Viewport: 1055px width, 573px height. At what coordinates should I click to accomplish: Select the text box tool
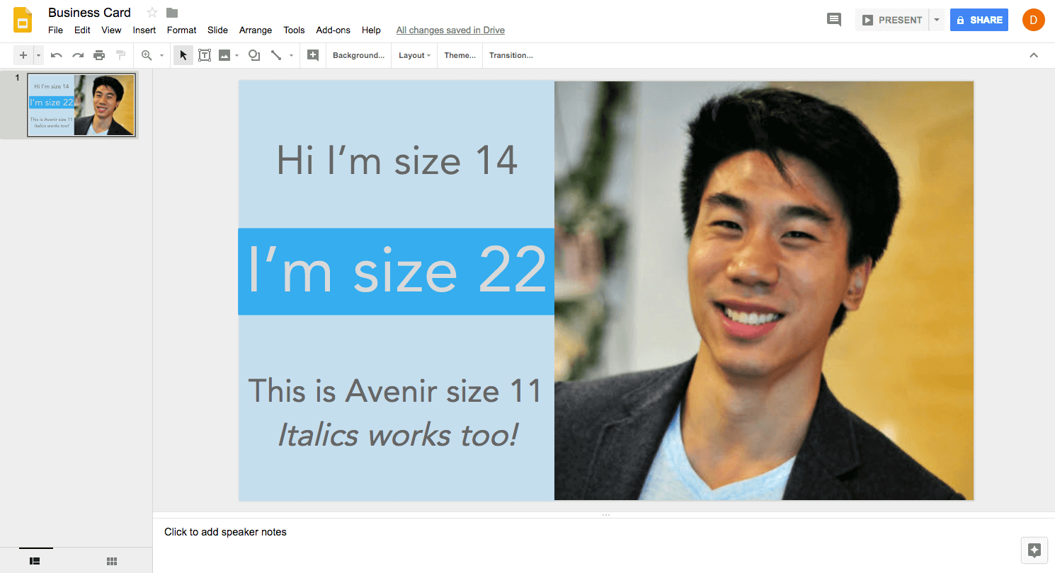point(205,55)
